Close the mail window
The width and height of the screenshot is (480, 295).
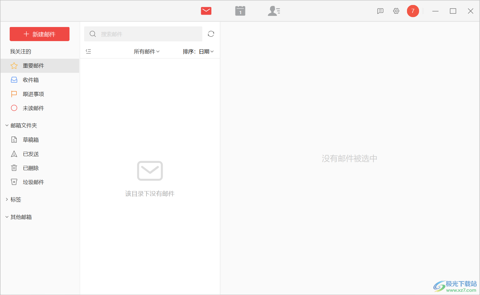pyautogui.click(x=471, y=11)
